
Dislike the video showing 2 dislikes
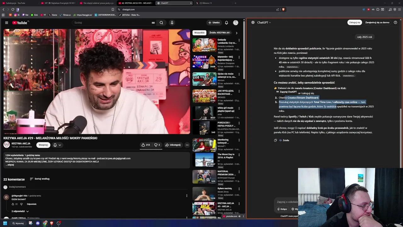(157, 145)
